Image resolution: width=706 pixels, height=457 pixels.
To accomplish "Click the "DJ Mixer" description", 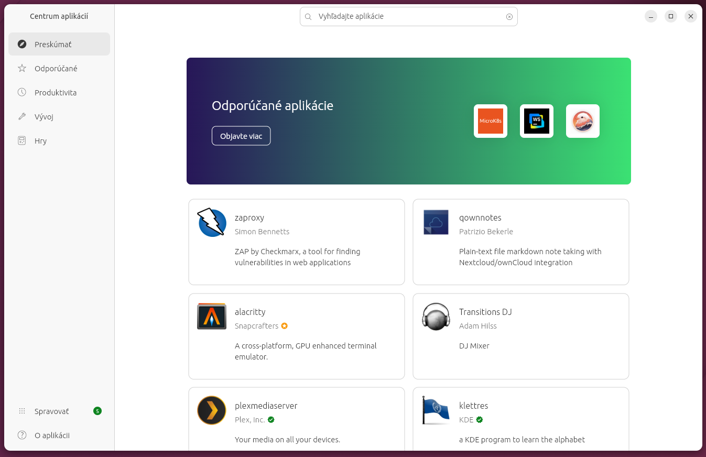I will [474, 346].
